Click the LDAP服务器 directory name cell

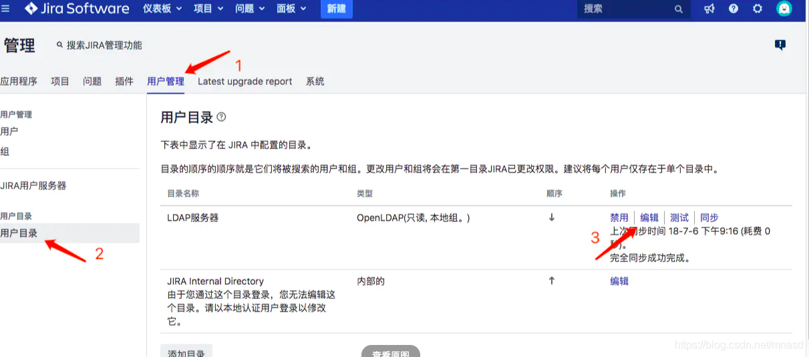tap(193, 217)
